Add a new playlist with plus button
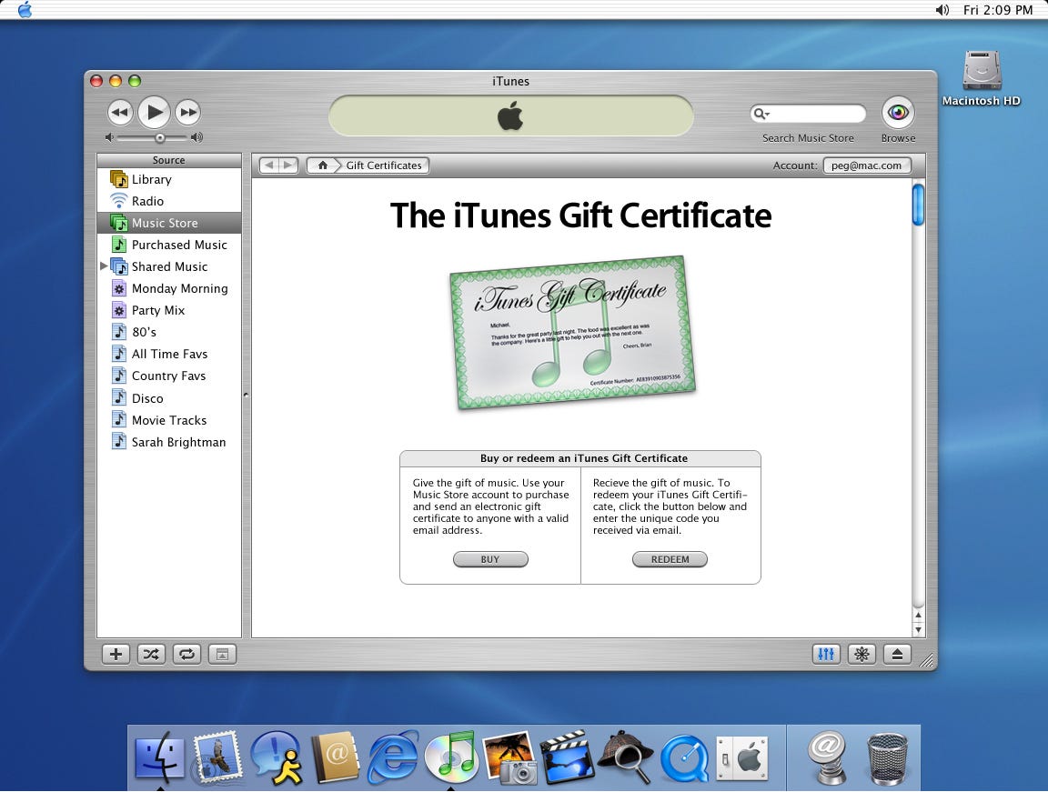 [116, 654]
